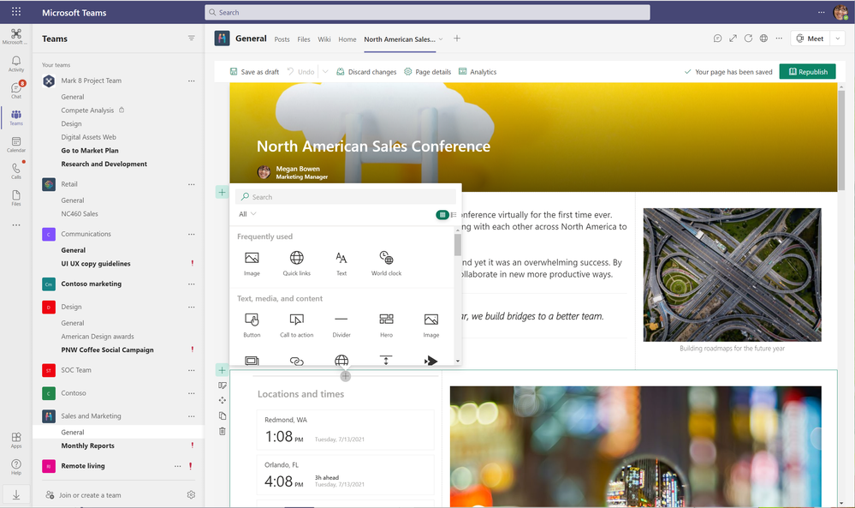Click the duplicate section icon

tap(222, 415)
